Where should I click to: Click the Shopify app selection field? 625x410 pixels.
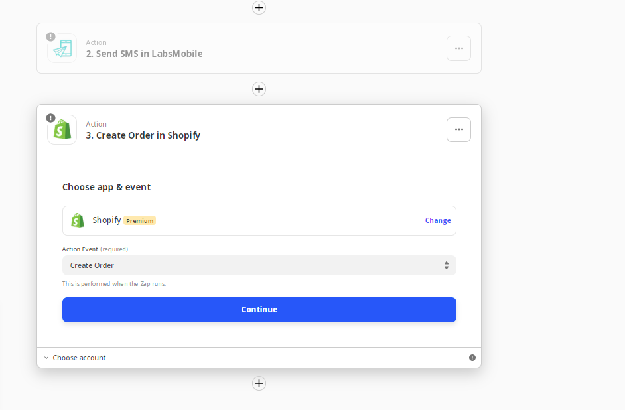point(259,220)
